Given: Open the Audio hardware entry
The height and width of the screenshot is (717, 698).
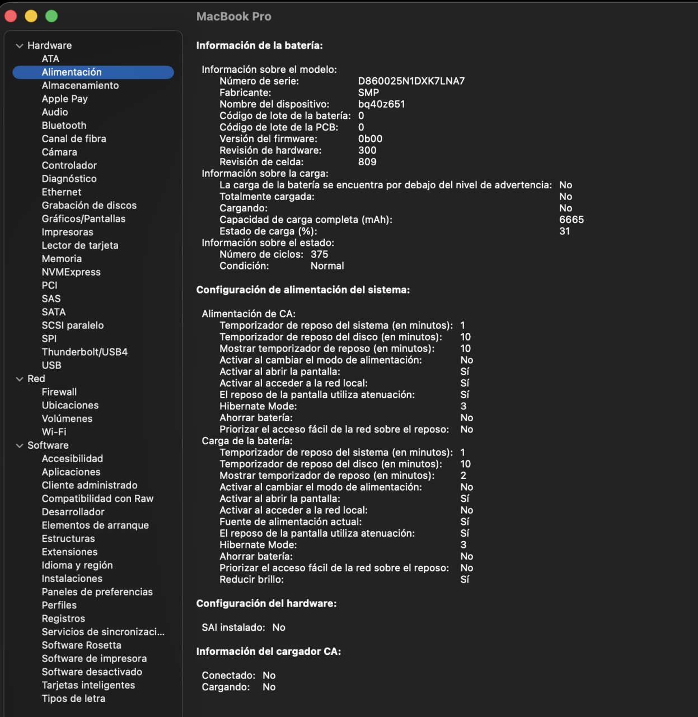Looking at the screenshot, I should click(x=55, y=112).
